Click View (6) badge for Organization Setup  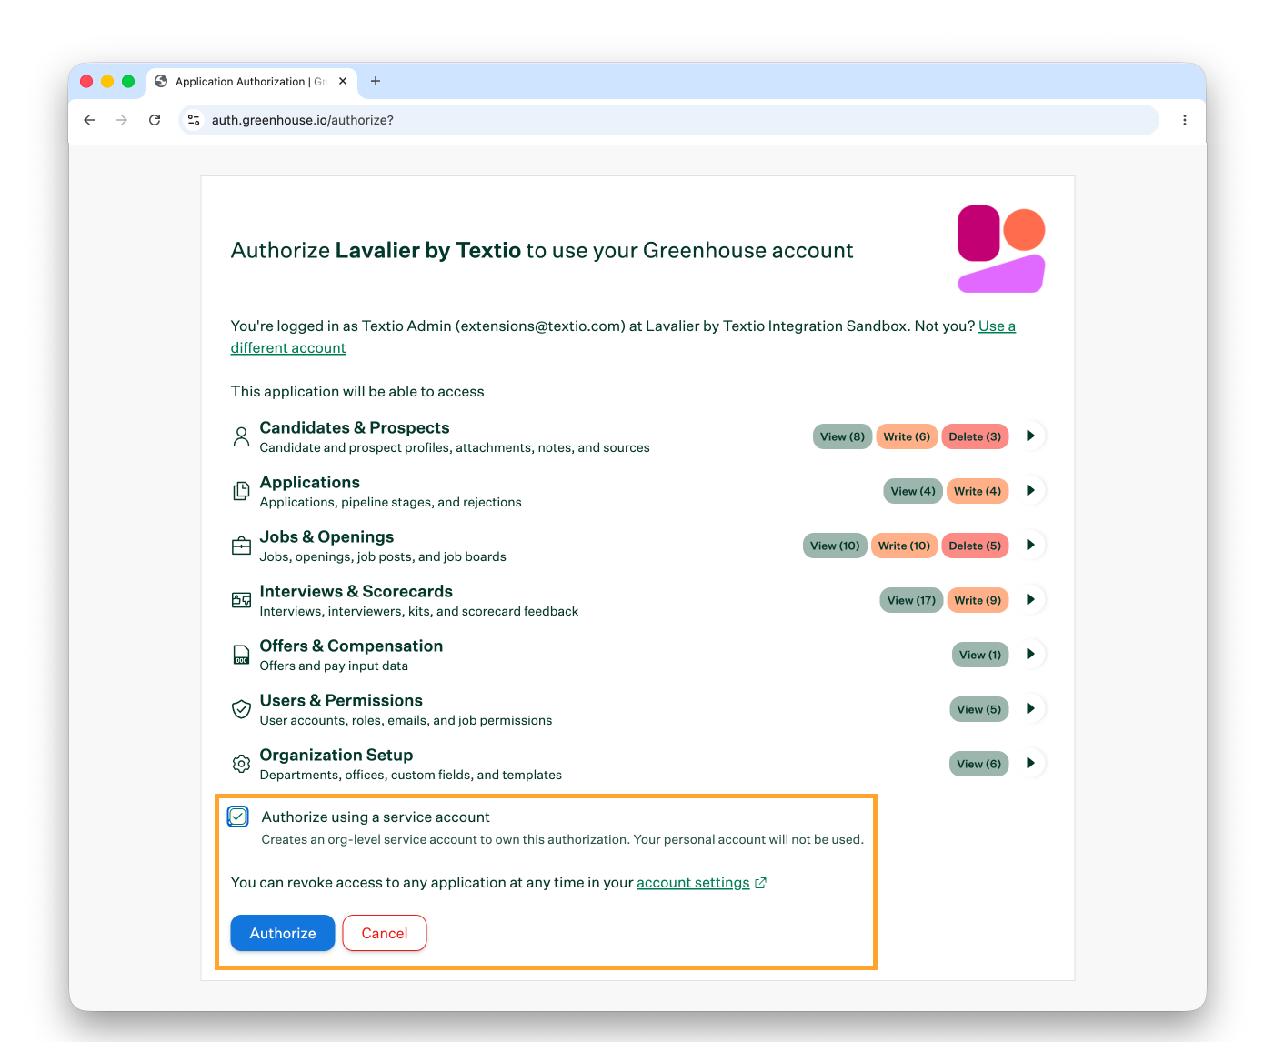(x=979, y=764)
